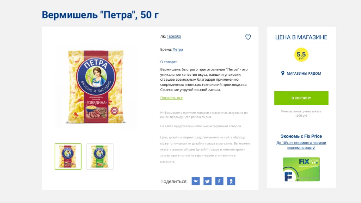Image resolution: width=361 pixels, height=203 pixels.
Task: Share product on Odnoklassniki
Action: click(231, 181)
